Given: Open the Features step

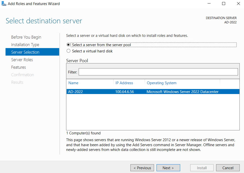Looking at the screenshot, I should coord(19,67).
